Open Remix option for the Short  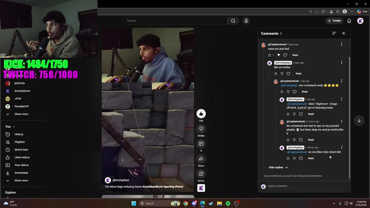[201, 174]
